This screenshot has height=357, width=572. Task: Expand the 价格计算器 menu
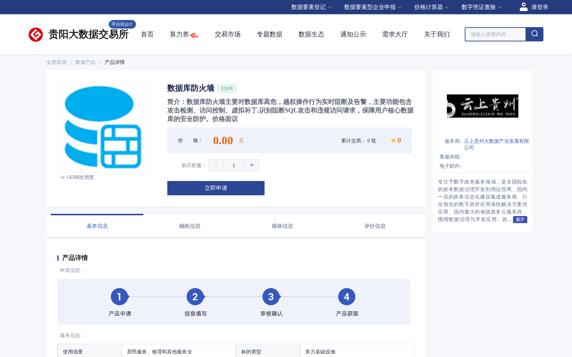[x=432, y=7]
